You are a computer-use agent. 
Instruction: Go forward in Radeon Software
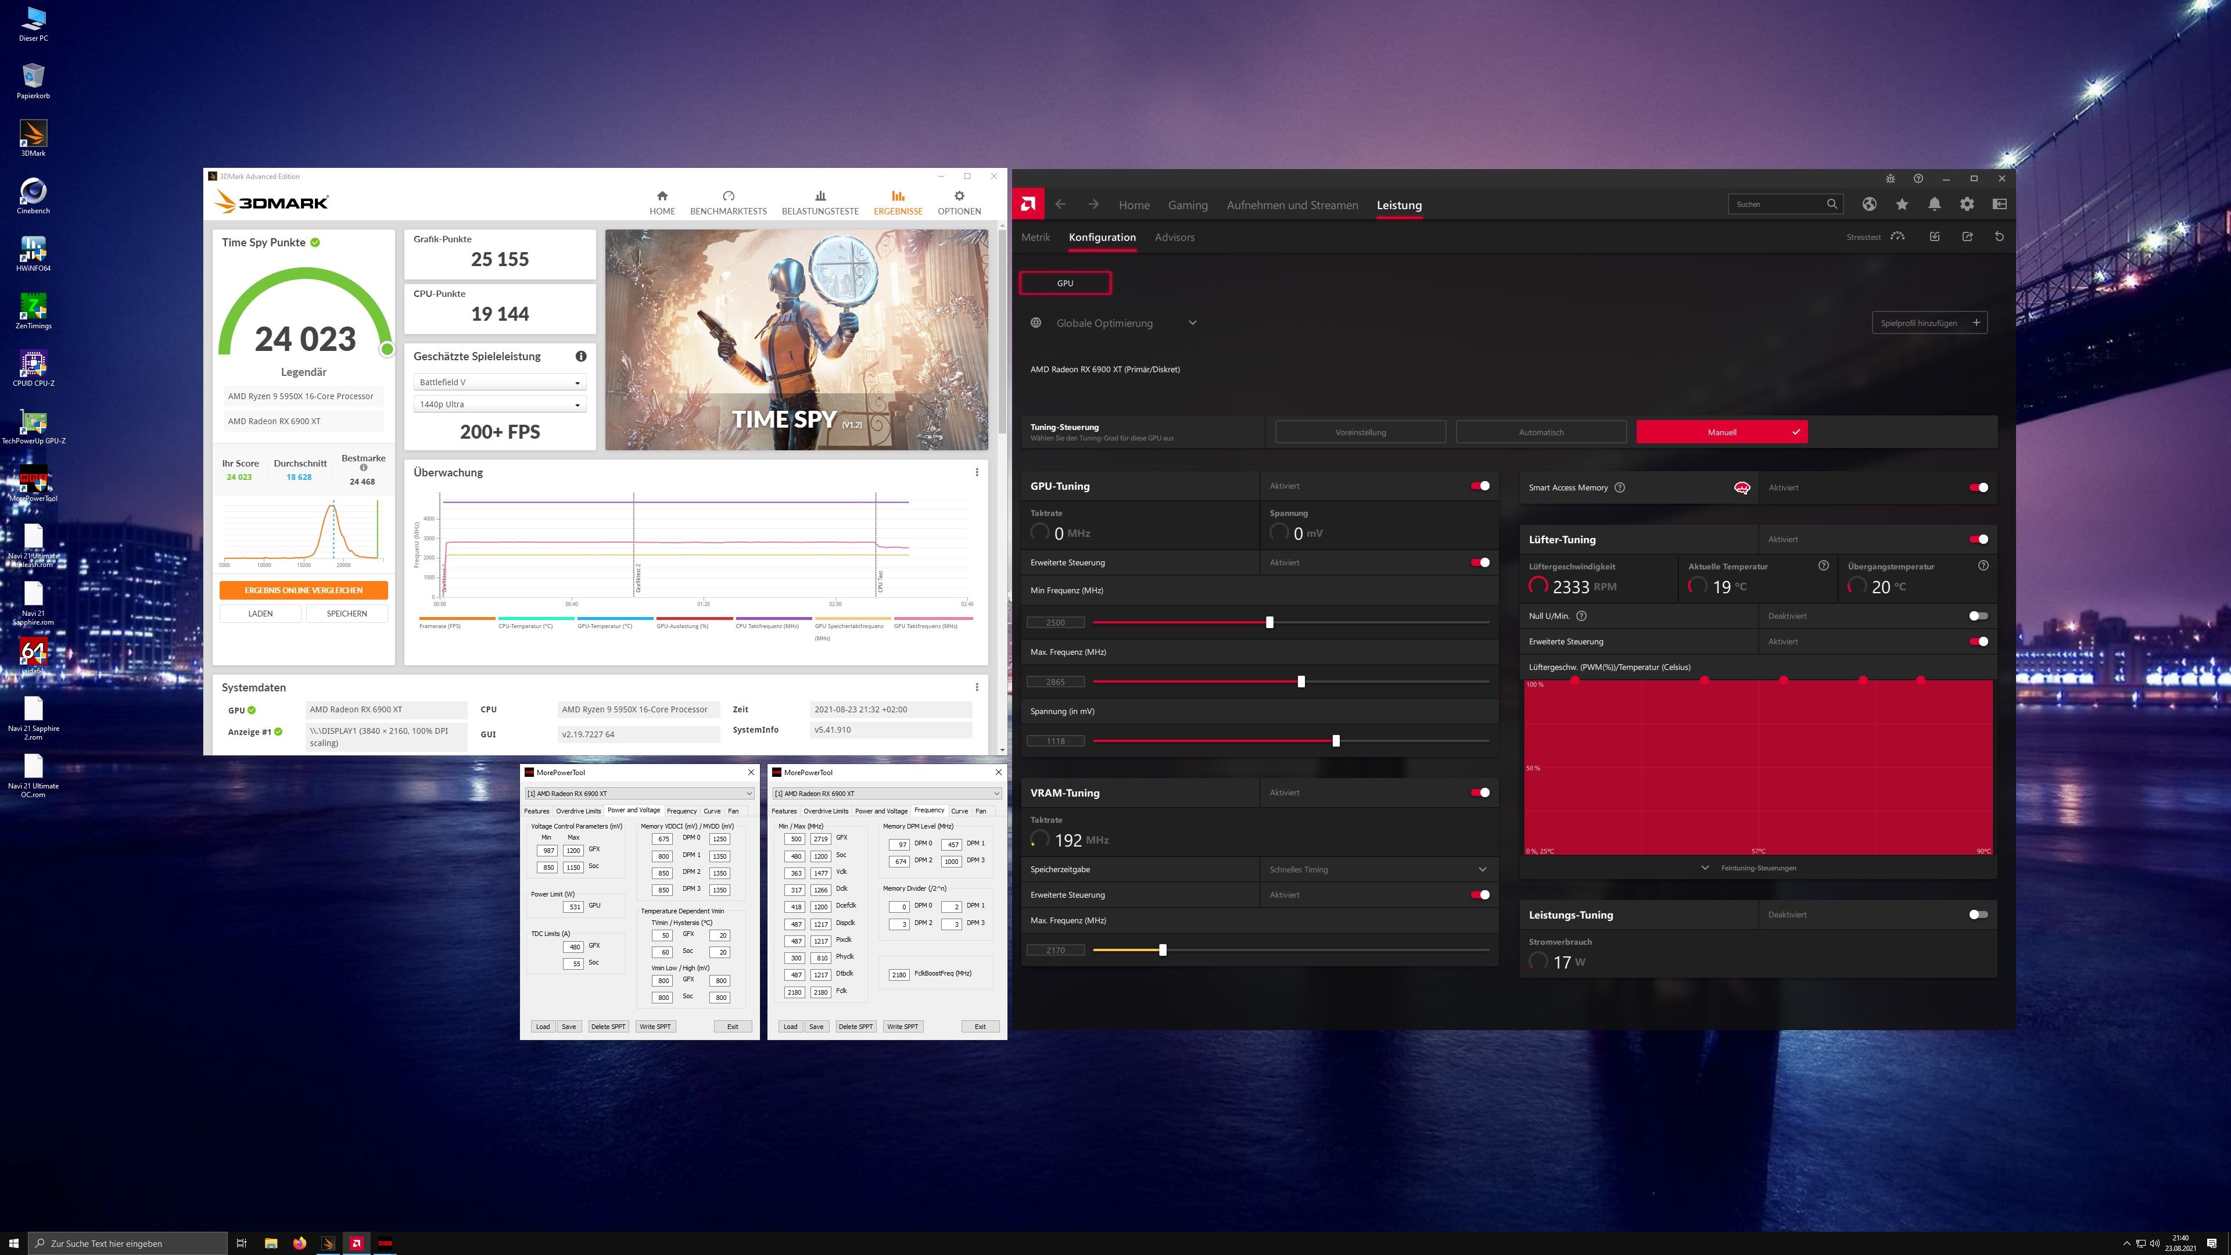coord(1093,205)
